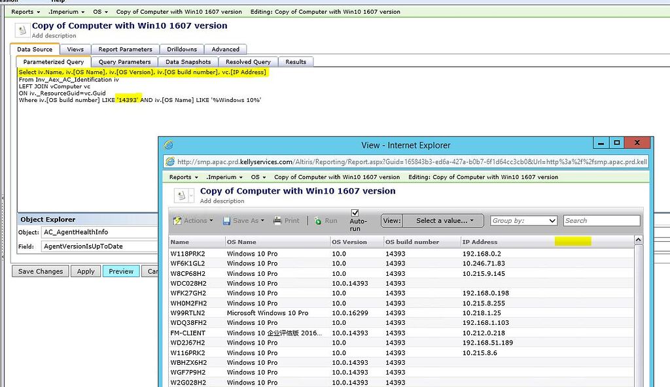This screenshot has height=387, width=670.
Task: Open the .Imperium menu
Action: tap(65, 11)
